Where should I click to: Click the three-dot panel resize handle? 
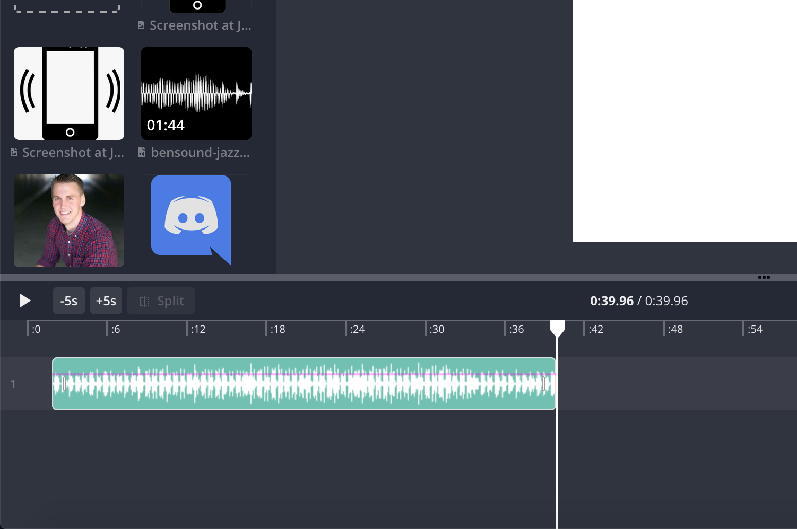(x=764, y=277)
